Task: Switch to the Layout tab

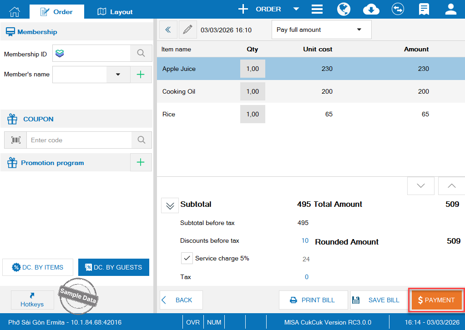Action: click(115, 12)
